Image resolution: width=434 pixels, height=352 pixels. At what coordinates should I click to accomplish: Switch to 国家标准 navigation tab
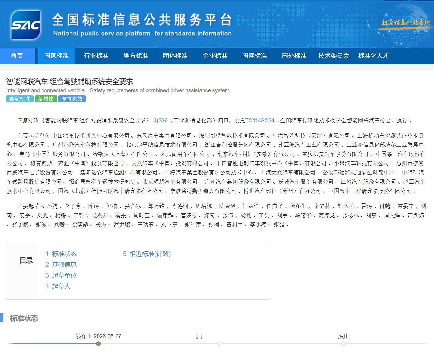pos(56,56)
